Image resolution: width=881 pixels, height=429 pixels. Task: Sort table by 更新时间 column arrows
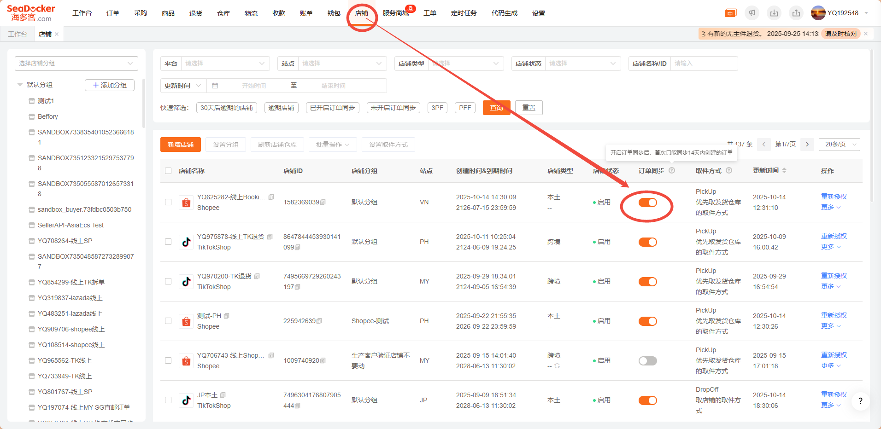[x=784, y=171]
